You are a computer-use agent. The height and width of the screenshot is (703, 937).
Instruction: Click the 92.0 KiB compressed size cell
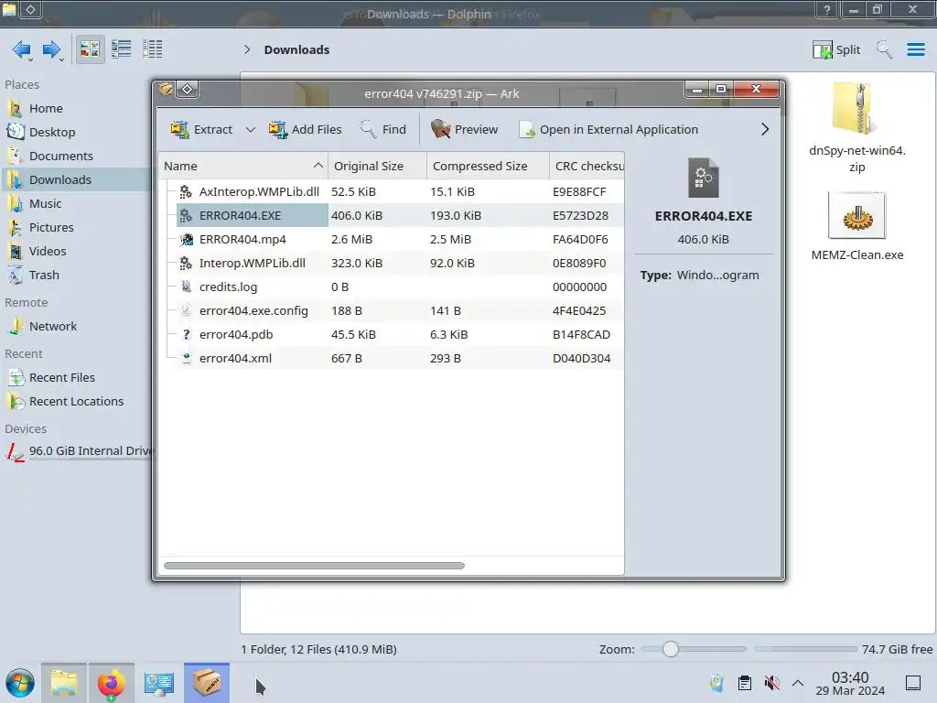coord(452,263)
